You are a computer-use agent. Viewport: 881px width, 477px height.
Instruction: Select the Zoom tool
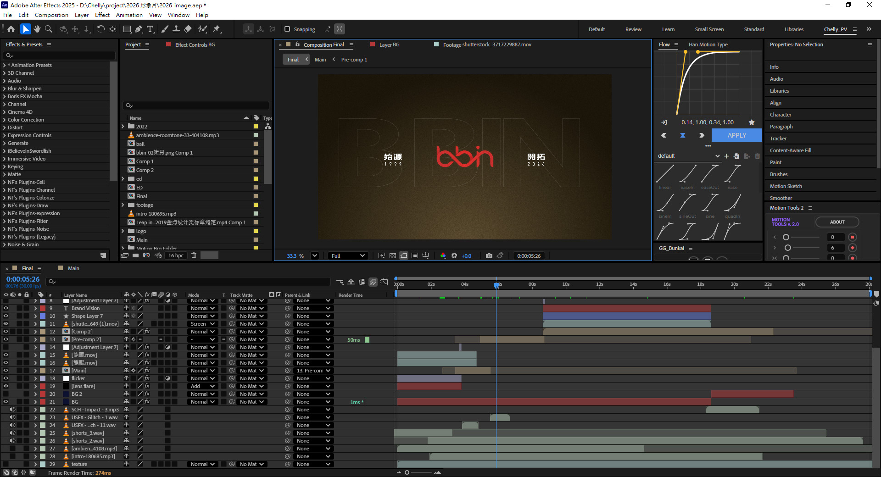pos(48,29)
